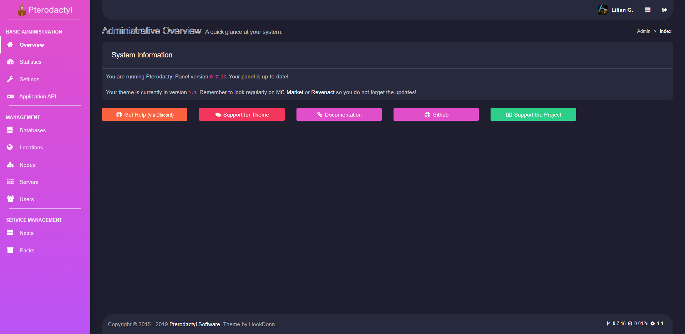
Task: Open the Pterodactyl Software footer link
Action: [x=194, y=324]
